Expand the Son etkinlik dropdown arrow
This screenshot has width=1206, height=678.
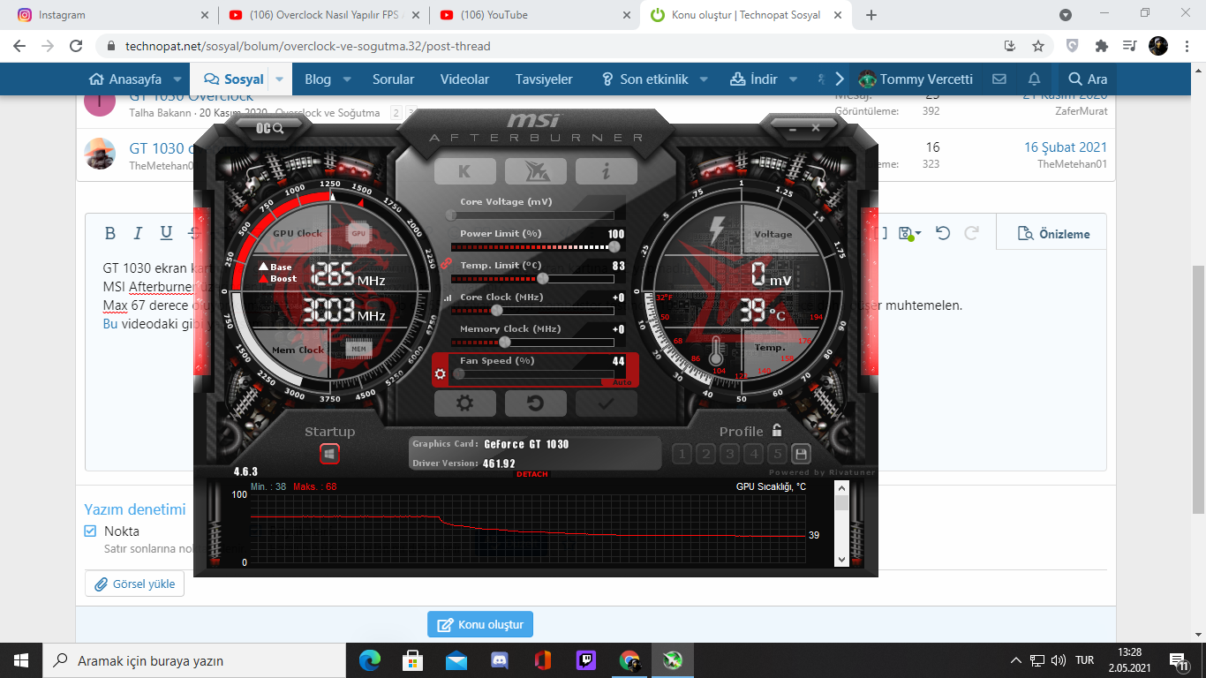pos(704,79)
